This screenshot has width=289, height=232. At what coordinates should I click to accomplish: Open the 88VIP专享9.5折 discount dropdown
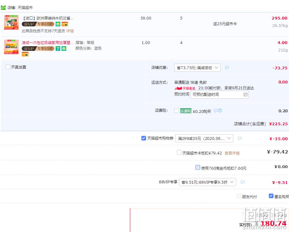[208, 182]
